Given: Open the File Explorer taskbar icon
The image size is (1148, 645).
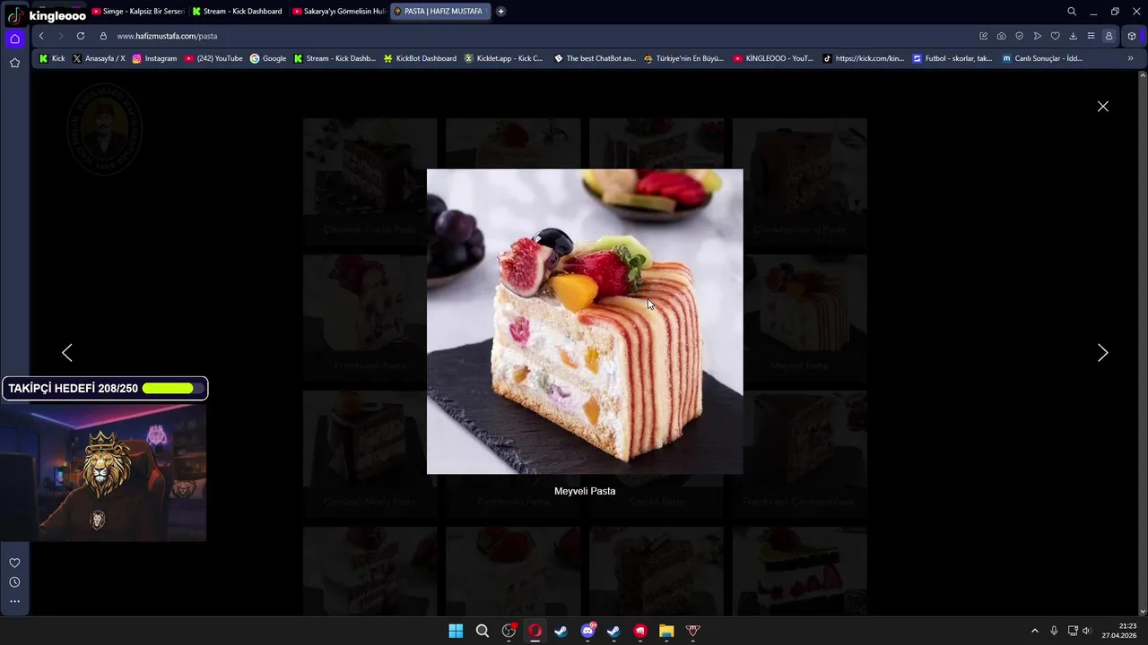Looking at the screenshot, I should click(666, 631).
